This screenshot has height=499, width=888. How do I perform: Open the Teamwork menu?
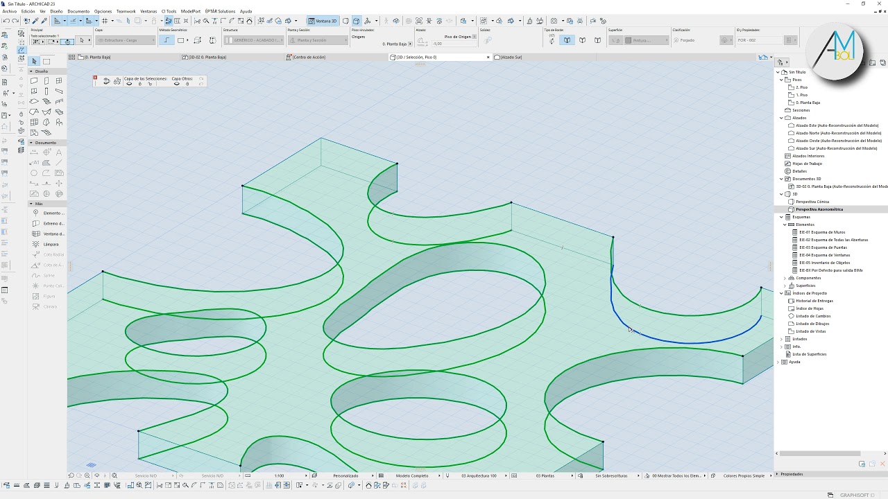126,11
